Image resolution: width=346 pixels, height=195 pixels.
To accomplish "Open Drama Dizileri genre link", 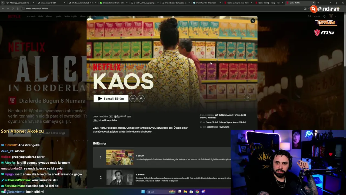I will coord(212,122).
